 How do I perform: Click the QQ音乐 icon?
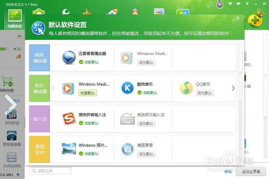pos(186,88)
